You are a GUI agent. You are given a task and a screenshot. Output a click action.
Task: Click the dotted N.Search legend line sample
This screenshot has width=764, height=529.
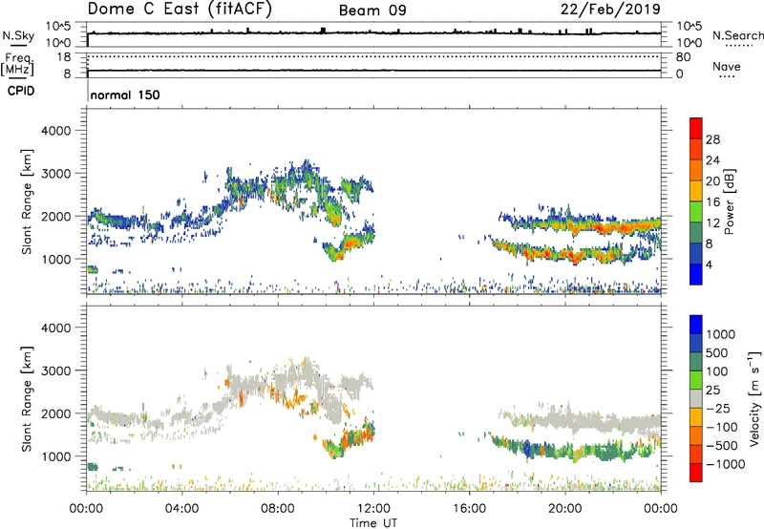[738, 46]
